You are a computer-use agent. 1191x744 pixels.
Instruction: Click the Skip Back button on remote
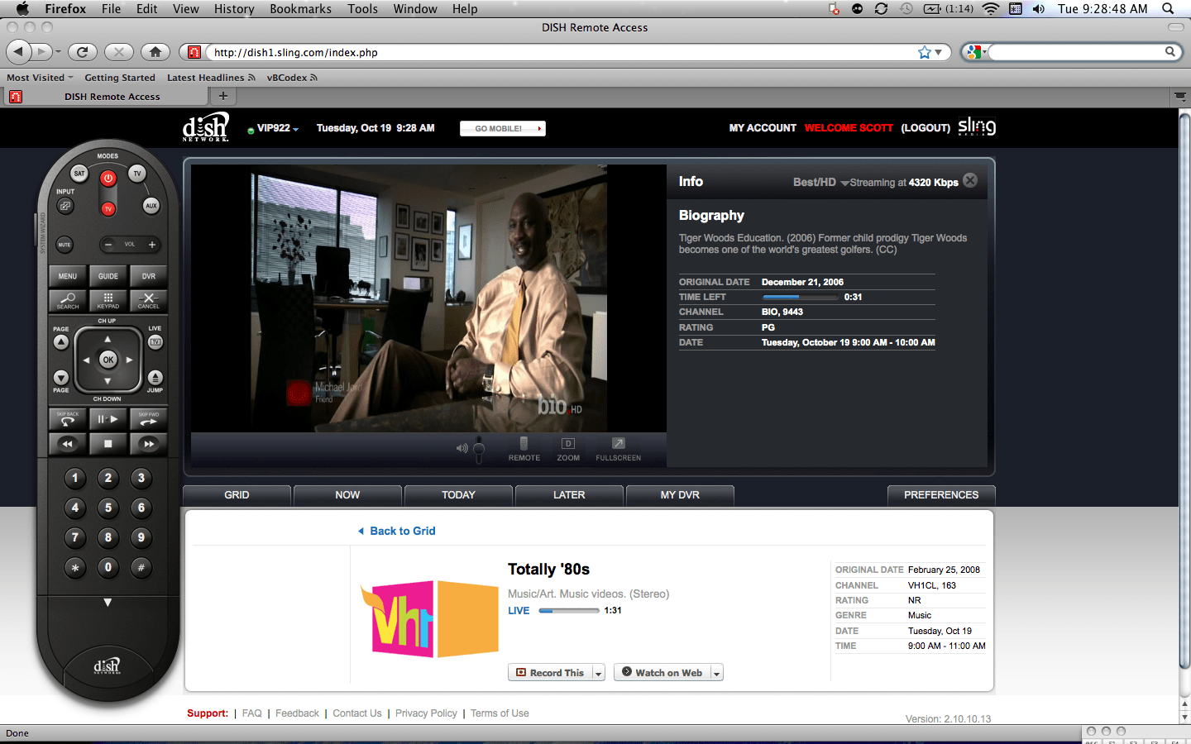pyautogui.click(x=68, y=418)
